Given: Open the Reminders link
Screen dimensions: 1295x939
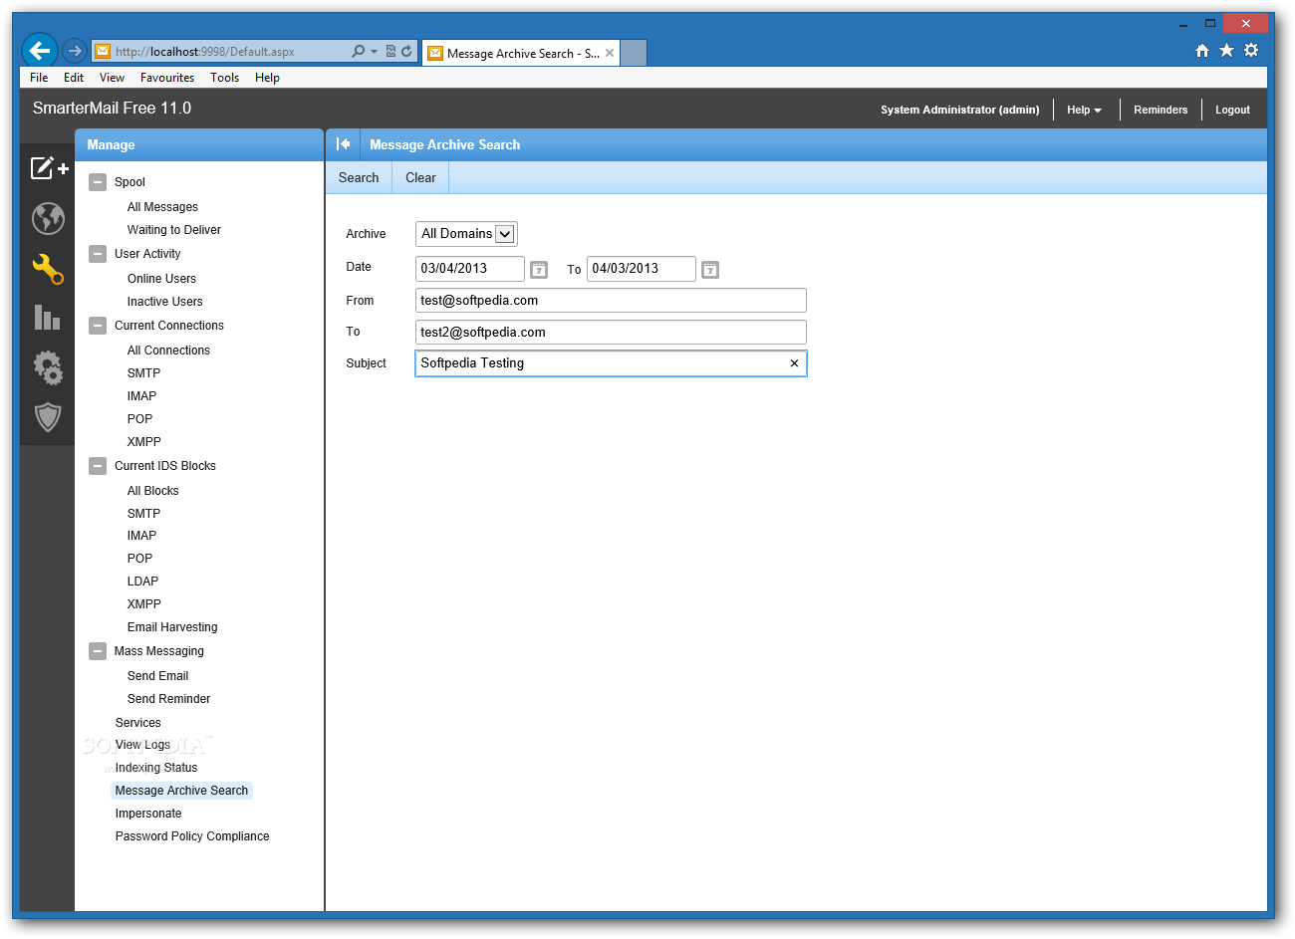Looking at the screenshot, I should (1161, 110).
